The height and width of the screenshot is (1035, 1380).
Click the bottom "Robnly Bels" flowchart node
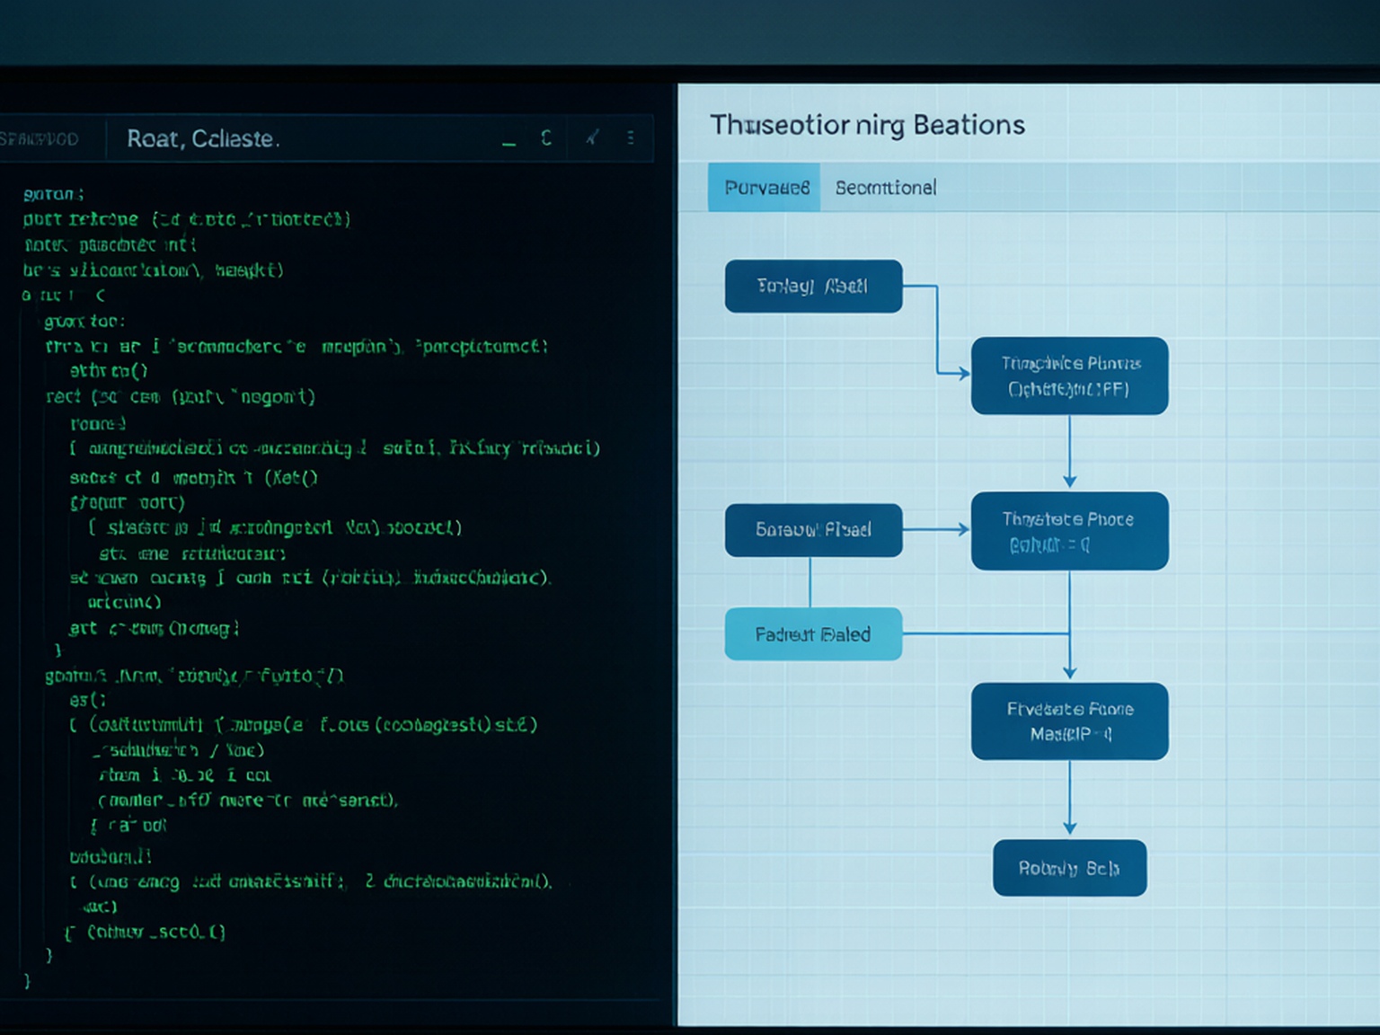1069,868
